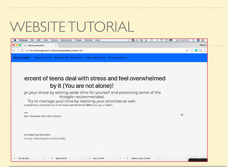Screen dimensions: 228x167
Task: Select the Drawing Game navigation link
Action: pyautogui.click(x=118, y=57)
